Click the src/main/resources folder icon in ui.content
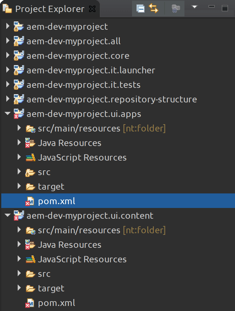This screenshot has width=235, height=311. (31, 231)
